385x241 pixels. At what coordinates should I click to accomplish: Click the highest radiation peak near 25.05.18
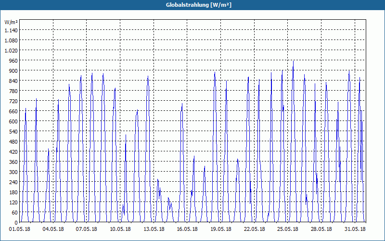coord(293,62)
